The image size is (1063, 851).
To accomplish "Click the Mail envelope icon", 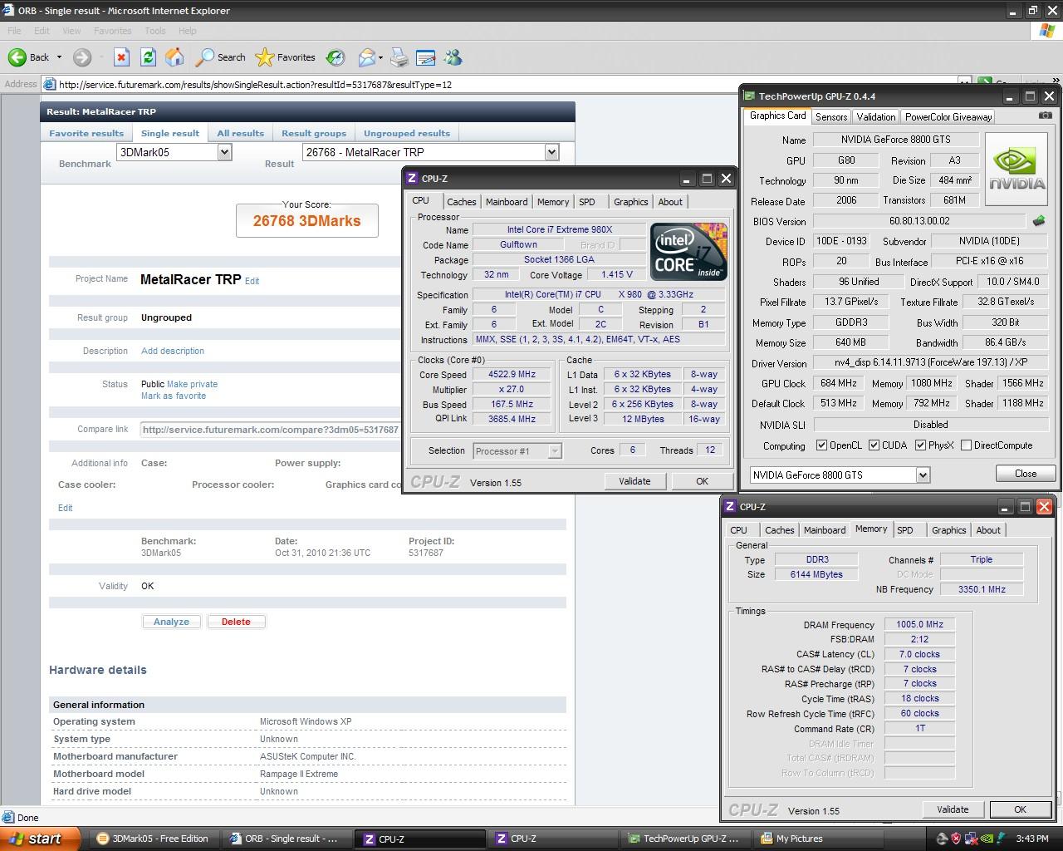I will pyautogui.click(x=366, y=57).
